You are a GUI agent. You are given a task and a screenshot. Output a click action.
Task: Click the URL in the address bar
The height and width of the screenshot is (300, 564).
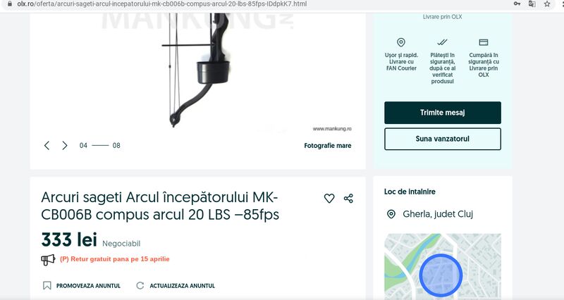[x=162, y=4]
